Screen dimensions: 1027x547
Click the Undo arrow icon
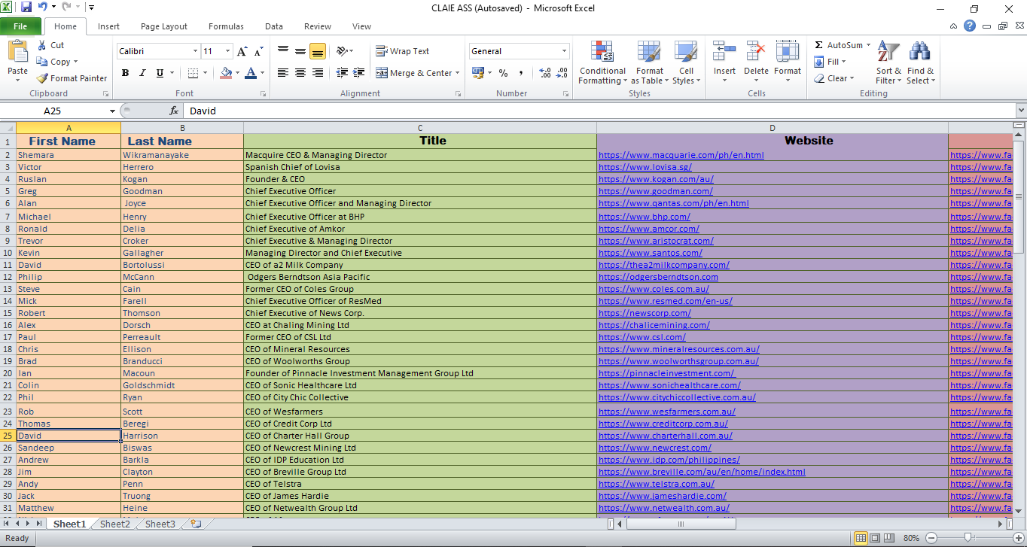pyautogui.click(x=43, y=8)
